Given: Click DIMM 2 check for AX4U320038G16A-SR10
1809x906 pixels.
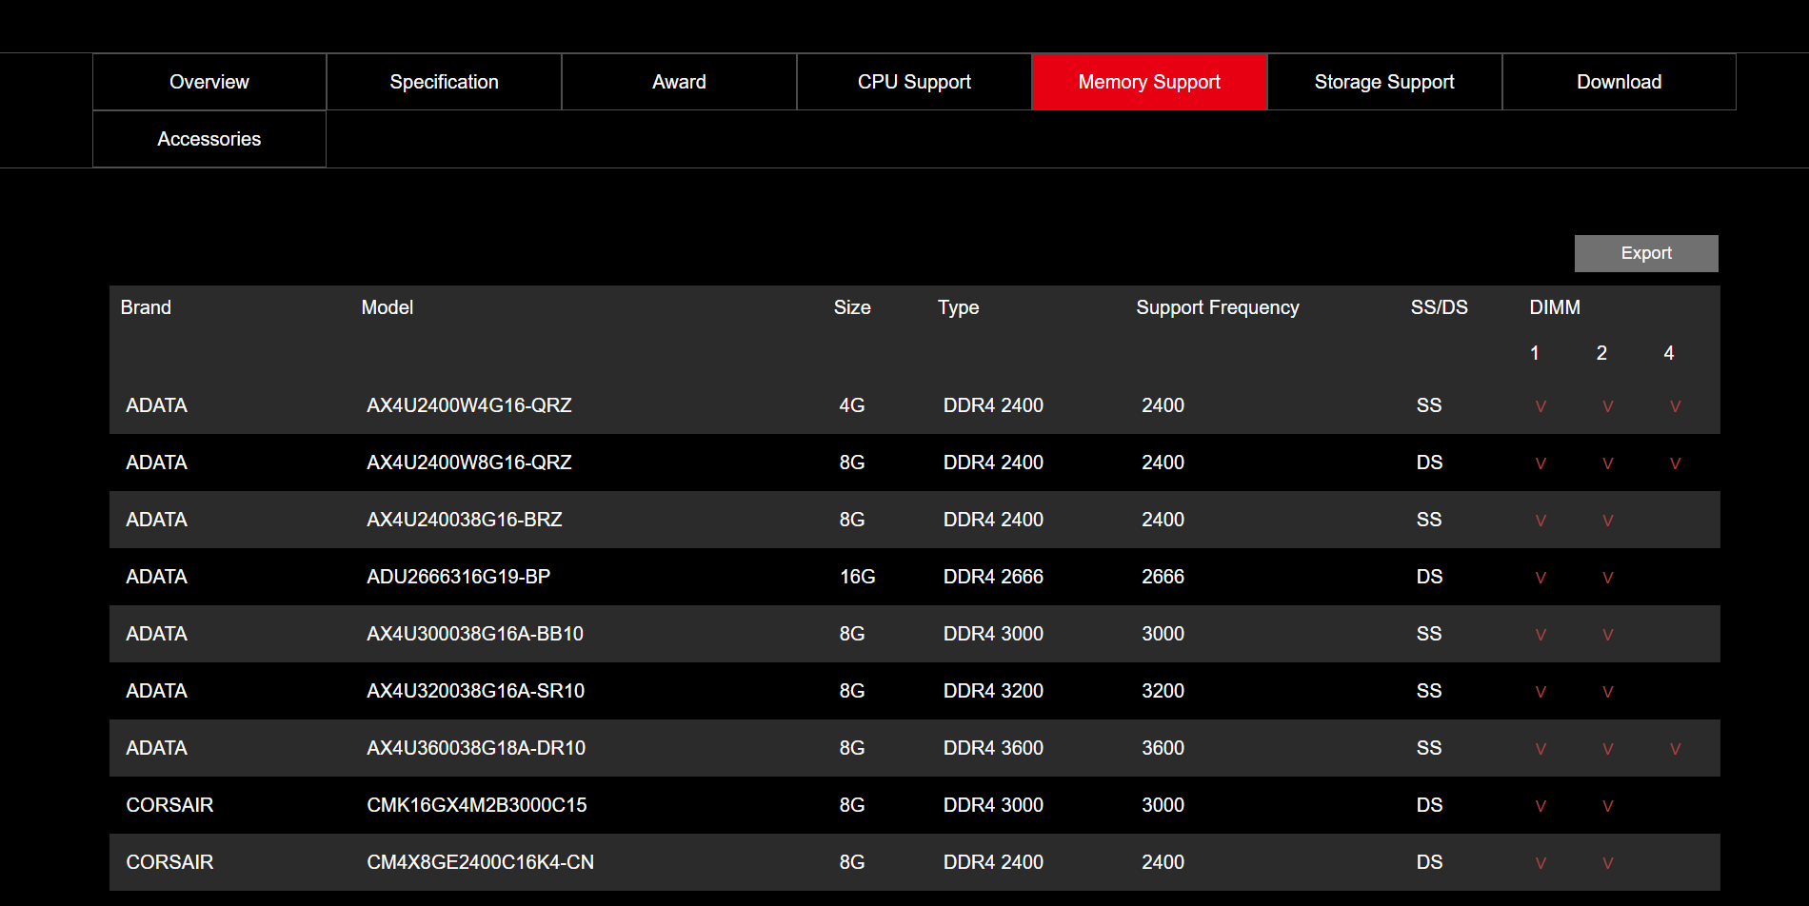Looking at the screenshot, I should [1607, 692].
